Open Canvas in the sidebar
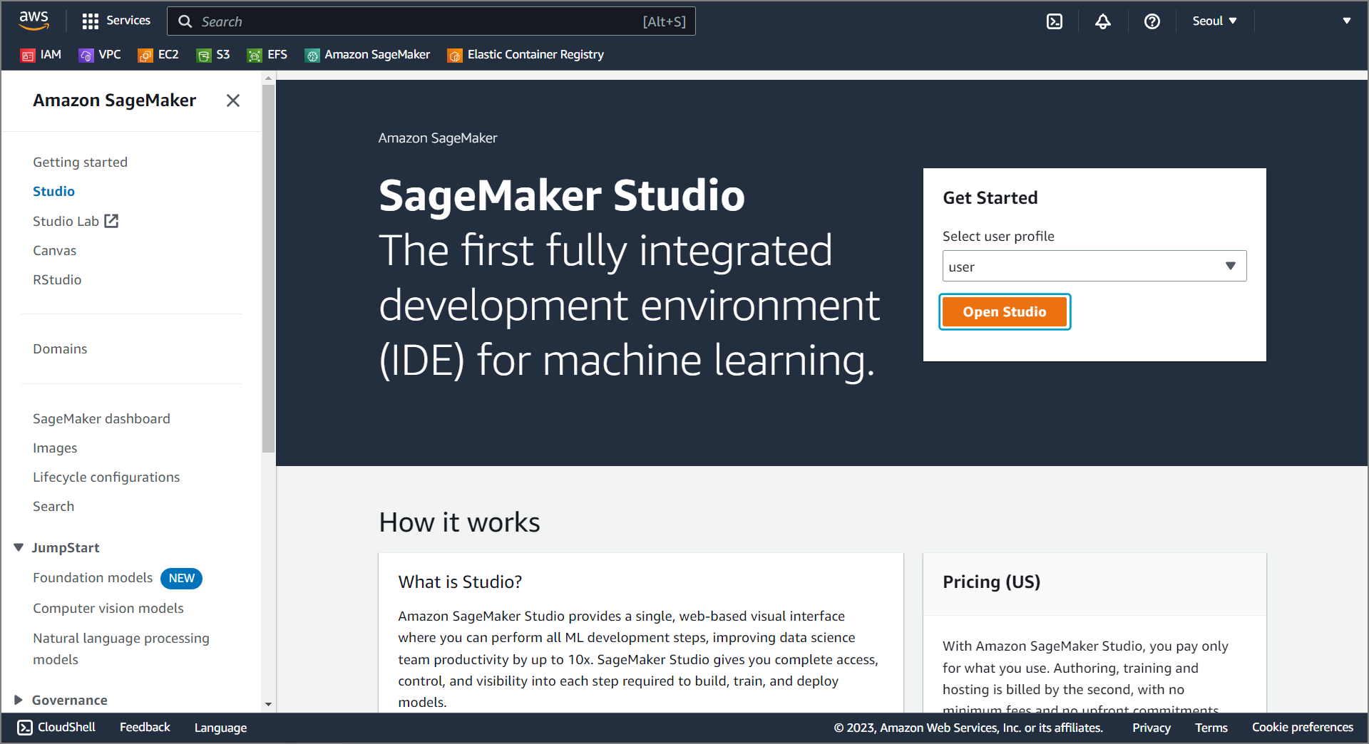Viewport: 1369px width, 744px height. pyautogui.click(x=54, y=250)
